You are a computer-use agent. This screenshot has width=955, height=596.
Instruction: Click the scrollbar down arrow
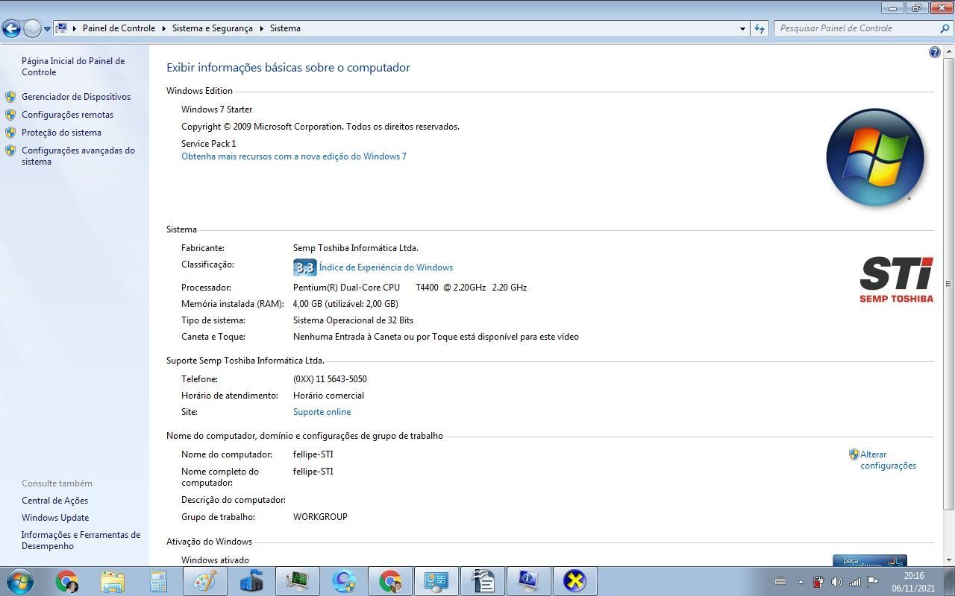[948, 559]
